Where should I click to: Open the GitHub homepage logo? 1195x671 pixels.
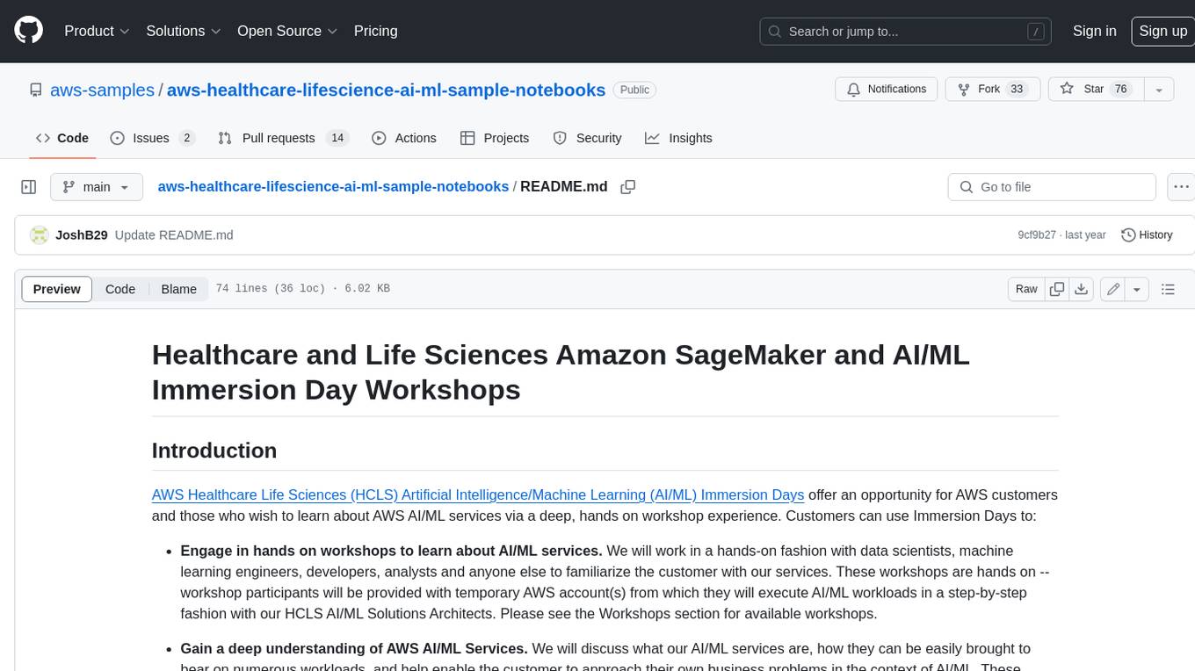(28, 31)
